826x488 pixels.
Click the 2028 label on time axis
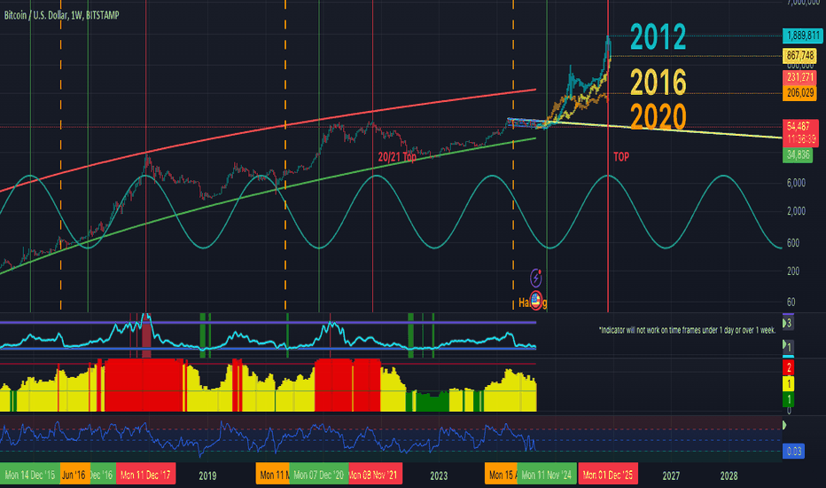coord(729,476)
